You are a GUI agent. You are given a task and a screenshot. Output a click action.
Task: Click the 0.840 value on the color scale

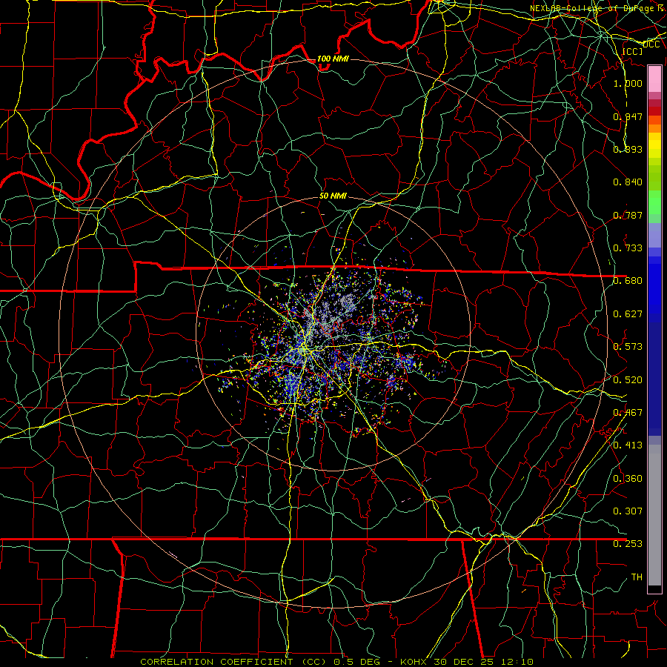click(628, 182)
